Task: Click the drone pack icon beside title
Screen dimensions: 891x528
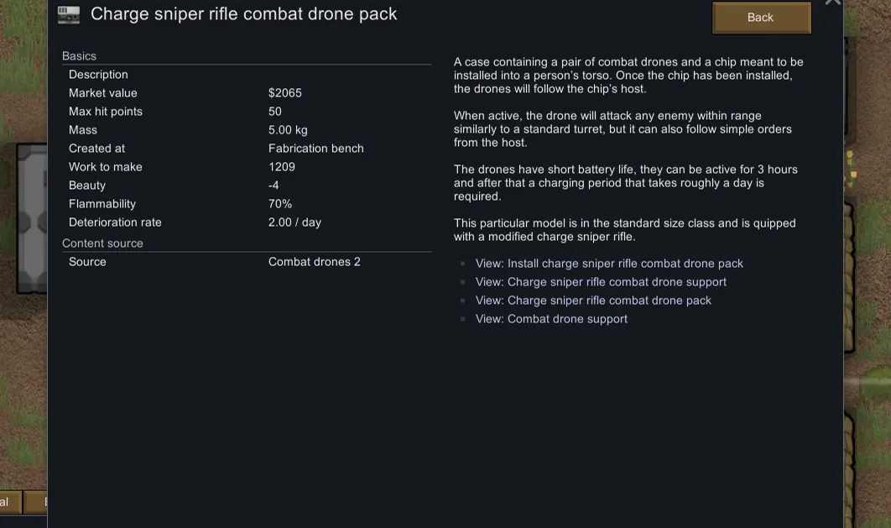Action: point(69,14)
